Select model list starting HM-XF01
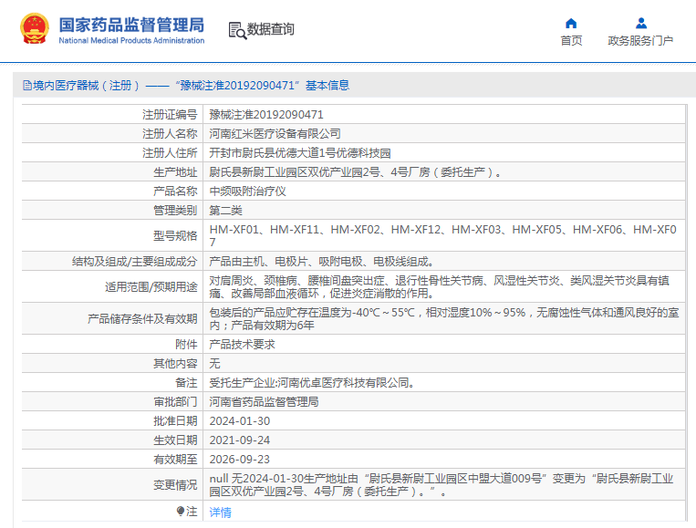The height and width of the screenshot is (528, 696). 442,235
